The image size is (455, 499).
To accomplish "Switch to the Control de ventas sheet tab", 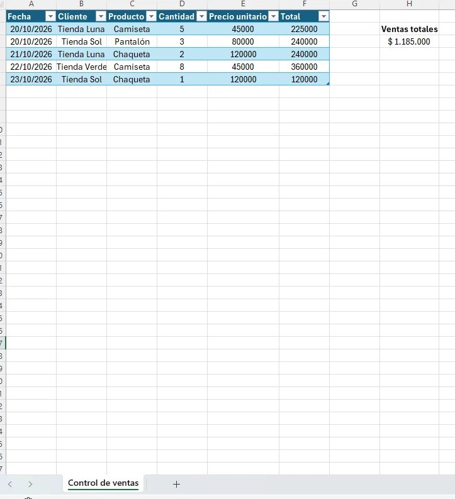I will point(103,483).
